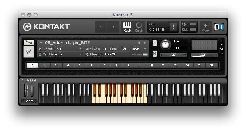This screenshot has height=131, width=246.
Task: Solo the instrument with S button
Action: coord(154,43)
